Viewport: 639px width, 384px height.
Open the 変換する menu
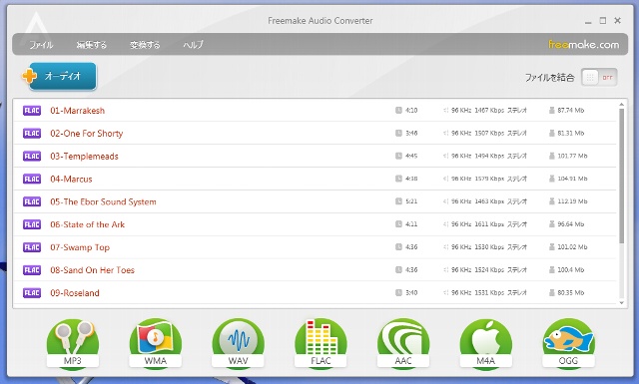(145, 45)
